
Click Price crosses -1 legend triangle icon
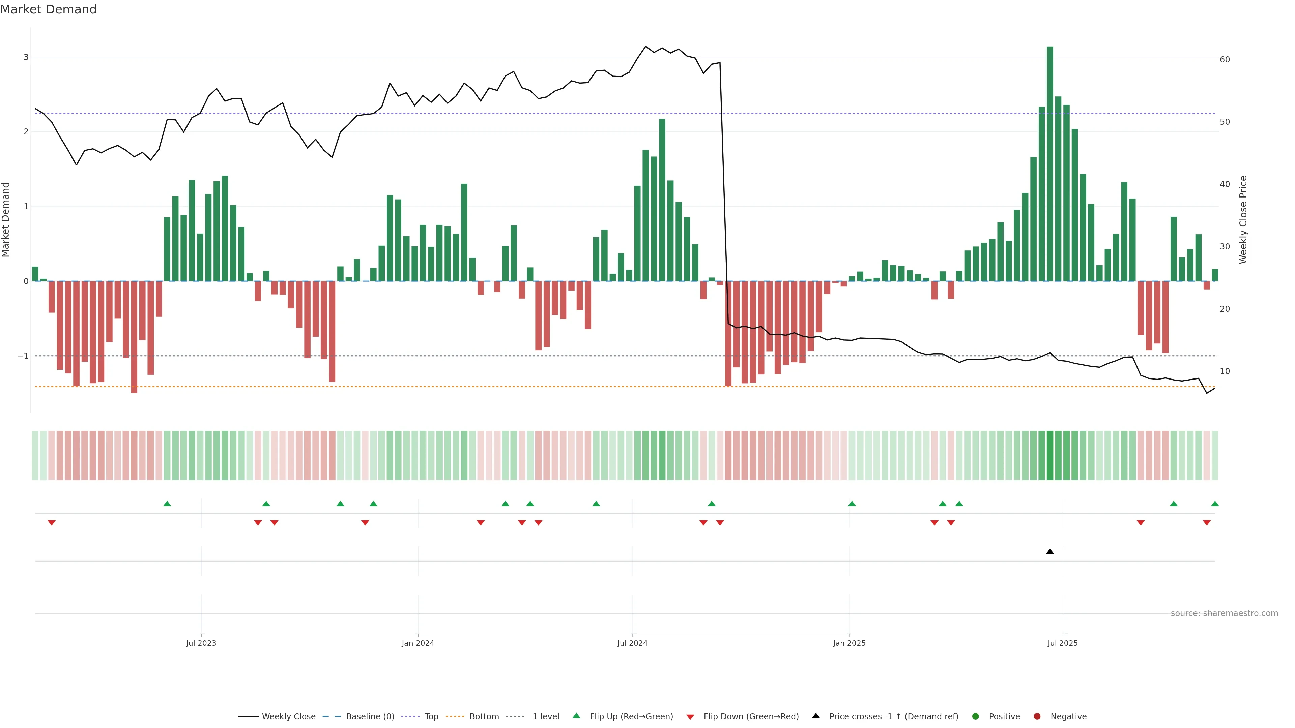coord(816,716)
